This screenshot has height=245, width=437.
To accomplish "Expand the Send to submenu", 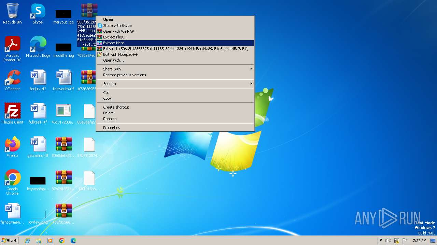I will click(175, 84).
